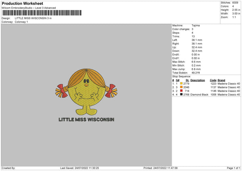
Task: Click the 'Code' column header
Action: point(213,80)
